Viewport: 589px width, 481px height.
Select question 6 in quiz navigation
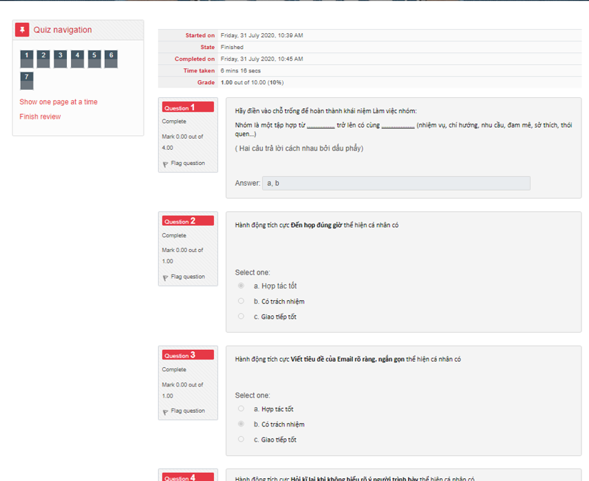(110, 59)
